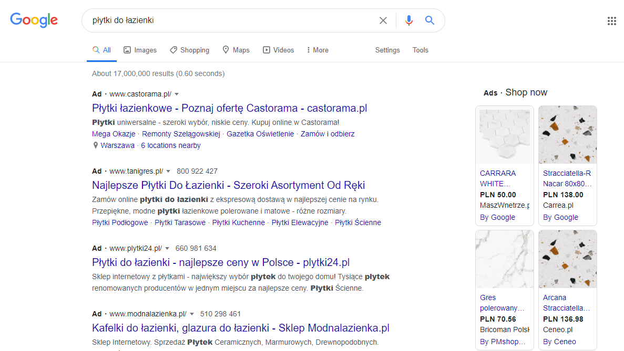Start voice search with microphone icon

click(x=408, y=20)
